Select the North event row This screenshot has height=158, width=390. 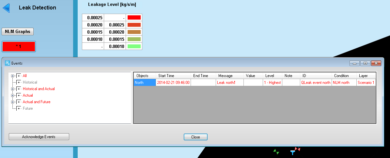[144, 83]
